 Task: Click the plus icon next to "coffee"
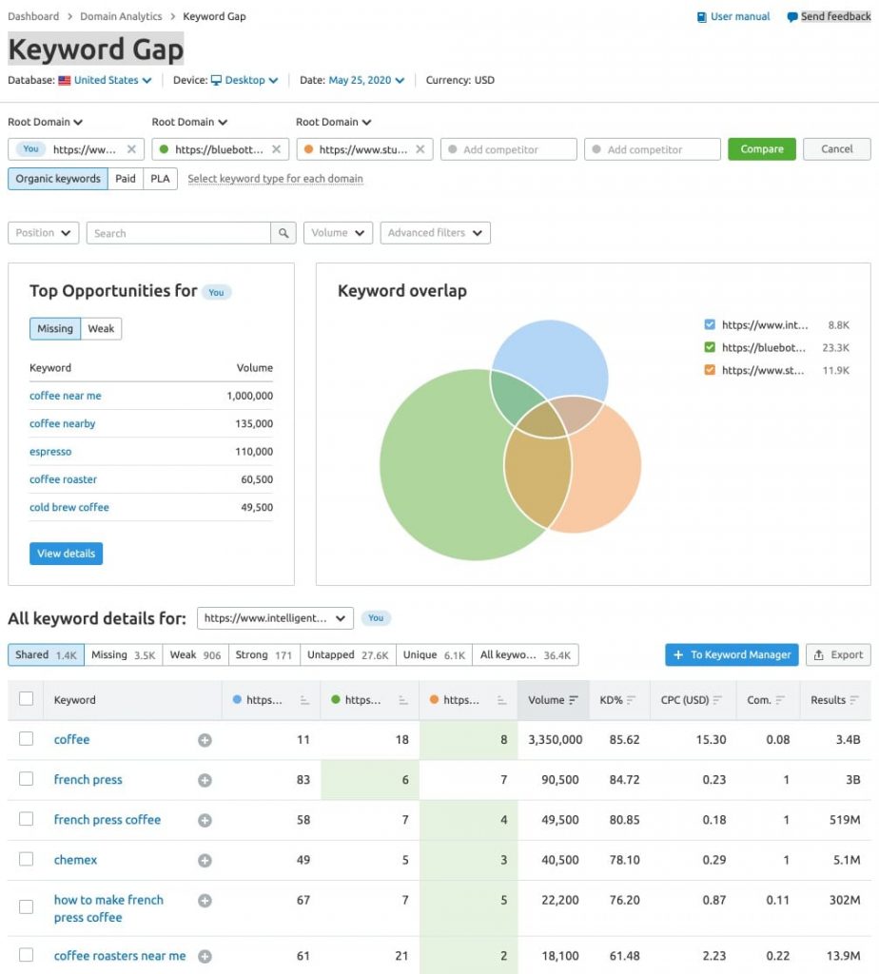(x=204, y=739)
